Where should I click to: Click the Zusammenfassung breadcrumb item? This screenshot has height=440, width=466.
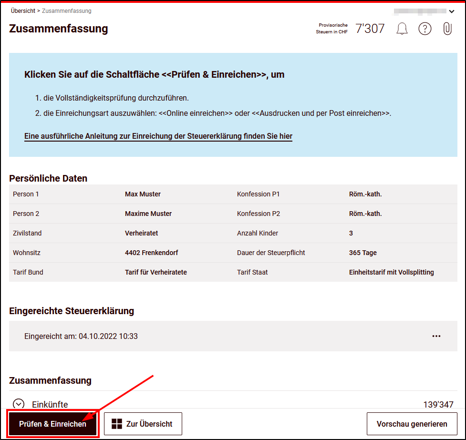[x=67, y=10]
